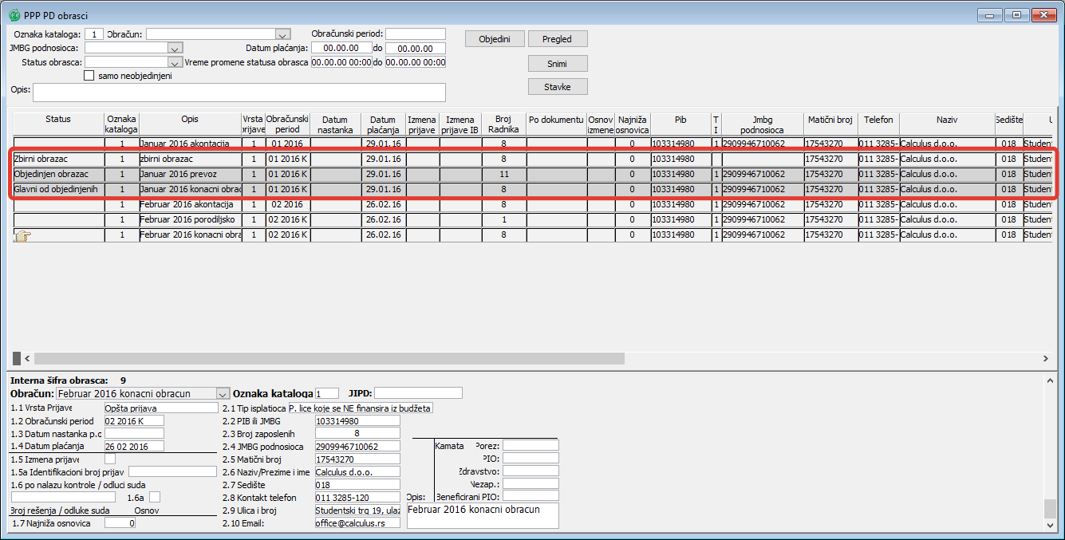Click the Obračunski period filter field
The image size is (1065, 540).
pyautogui.click(x=415, y=34)
